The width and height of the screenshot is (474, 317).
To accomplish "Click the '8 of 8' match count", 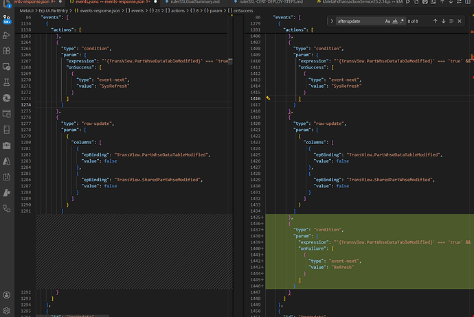I will [413, 21].
